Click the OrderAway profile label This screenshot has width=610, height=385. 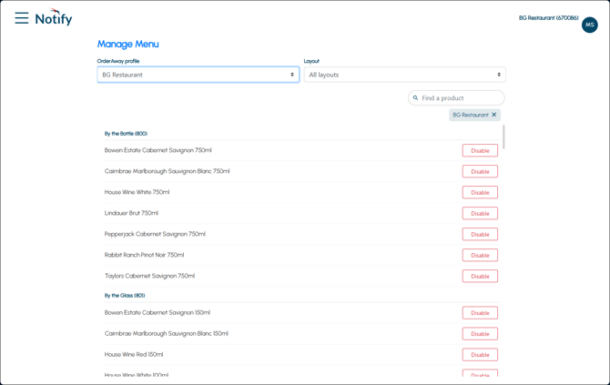(x=118, y=61)
